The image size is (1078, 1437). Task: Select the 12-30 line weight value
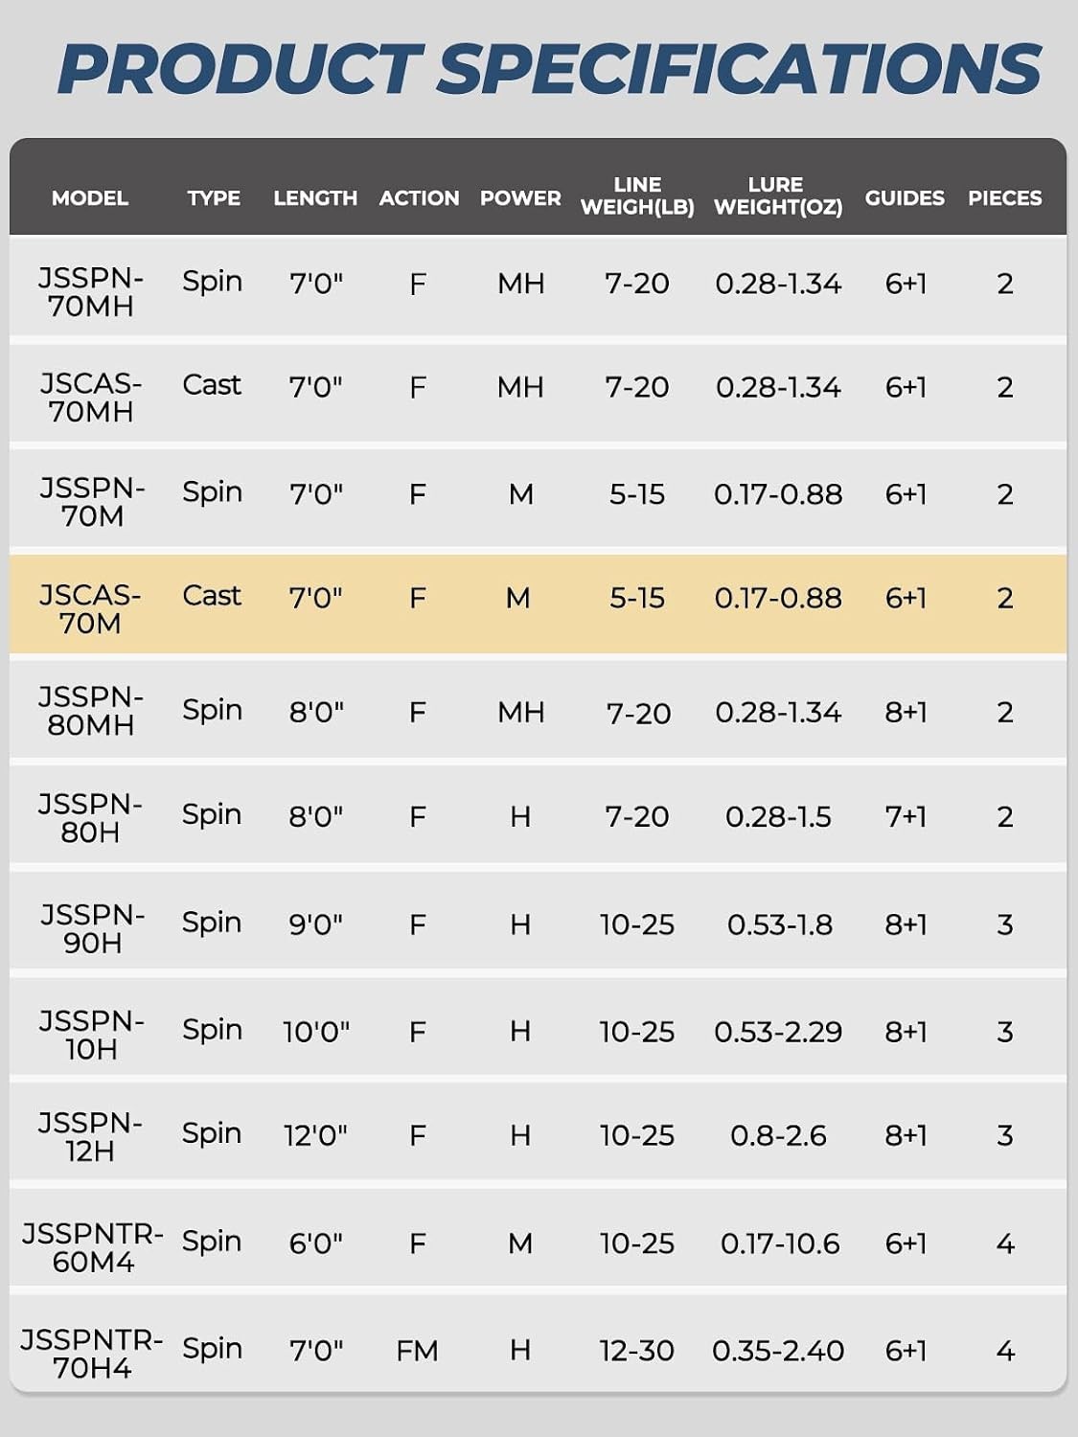tap(636, 1351)
